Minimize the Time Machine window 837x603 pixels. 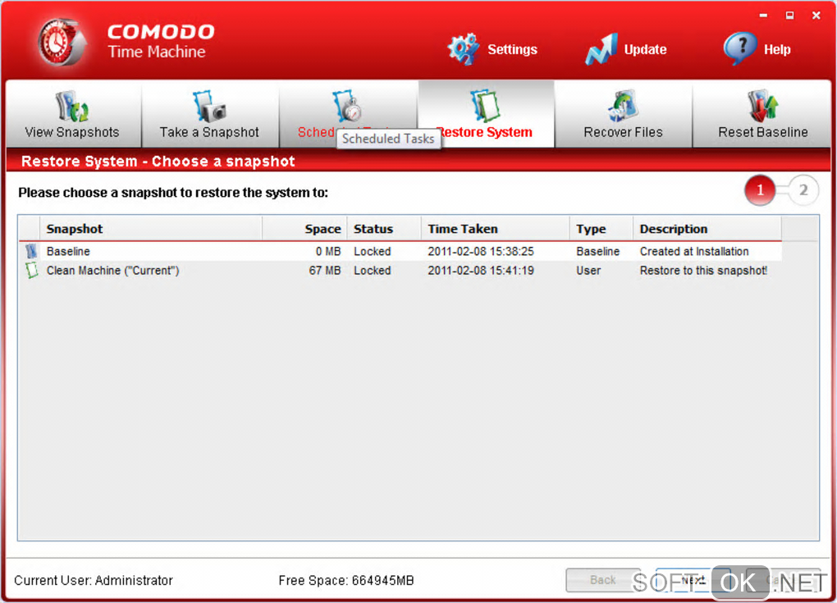tap(763, 16)
